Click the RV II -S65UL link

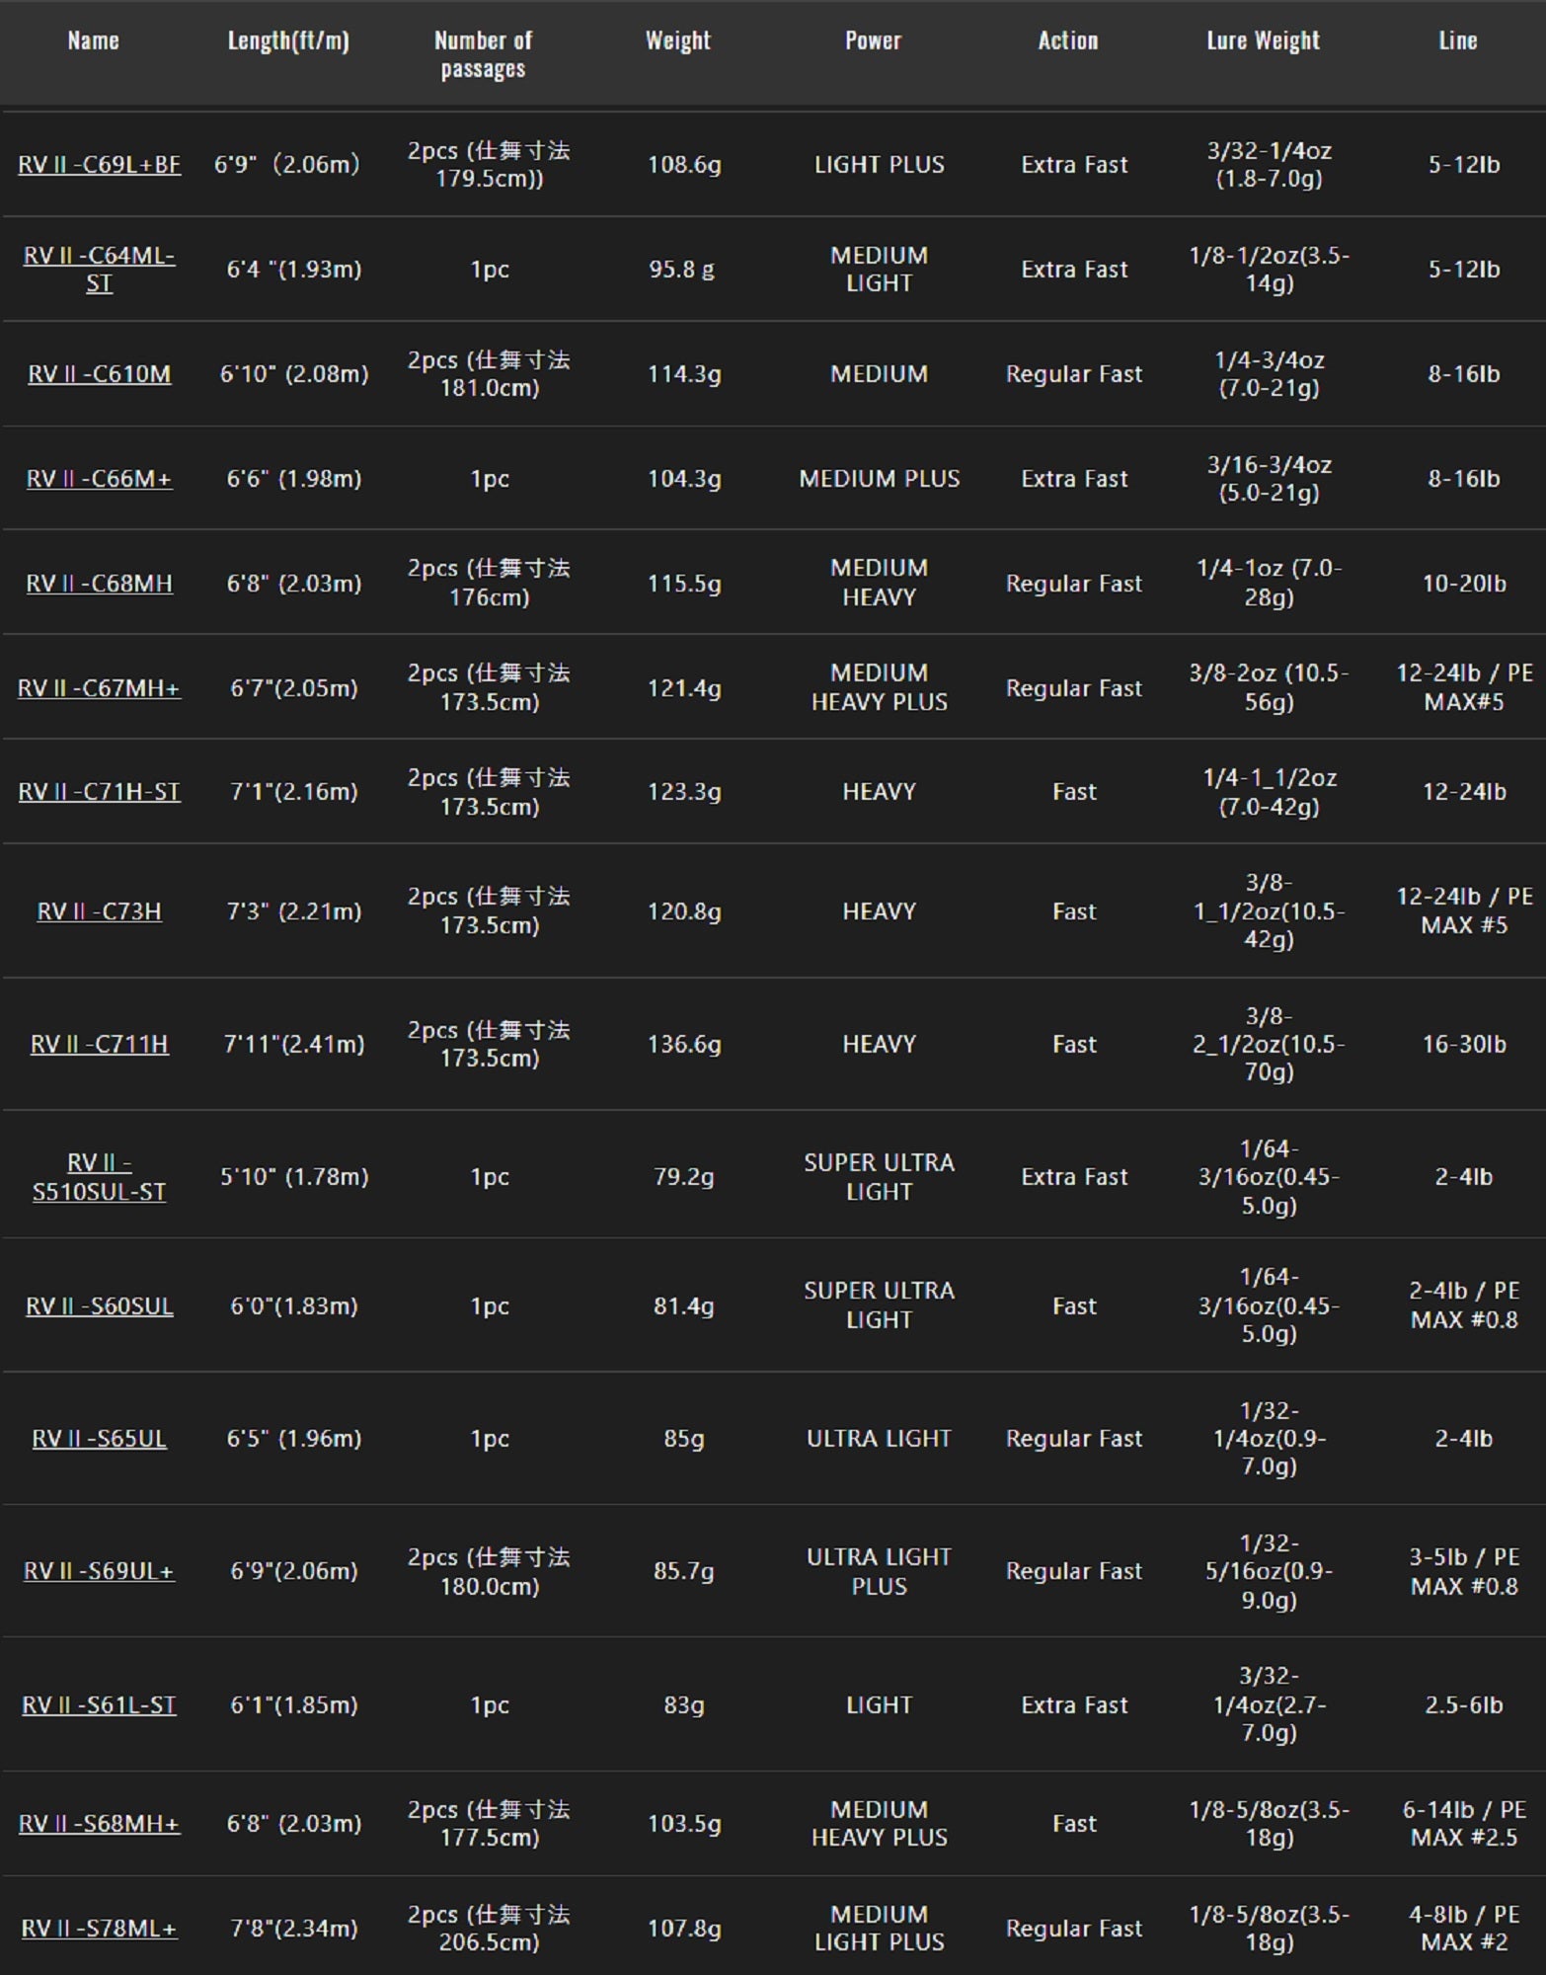coord(99,1439)
